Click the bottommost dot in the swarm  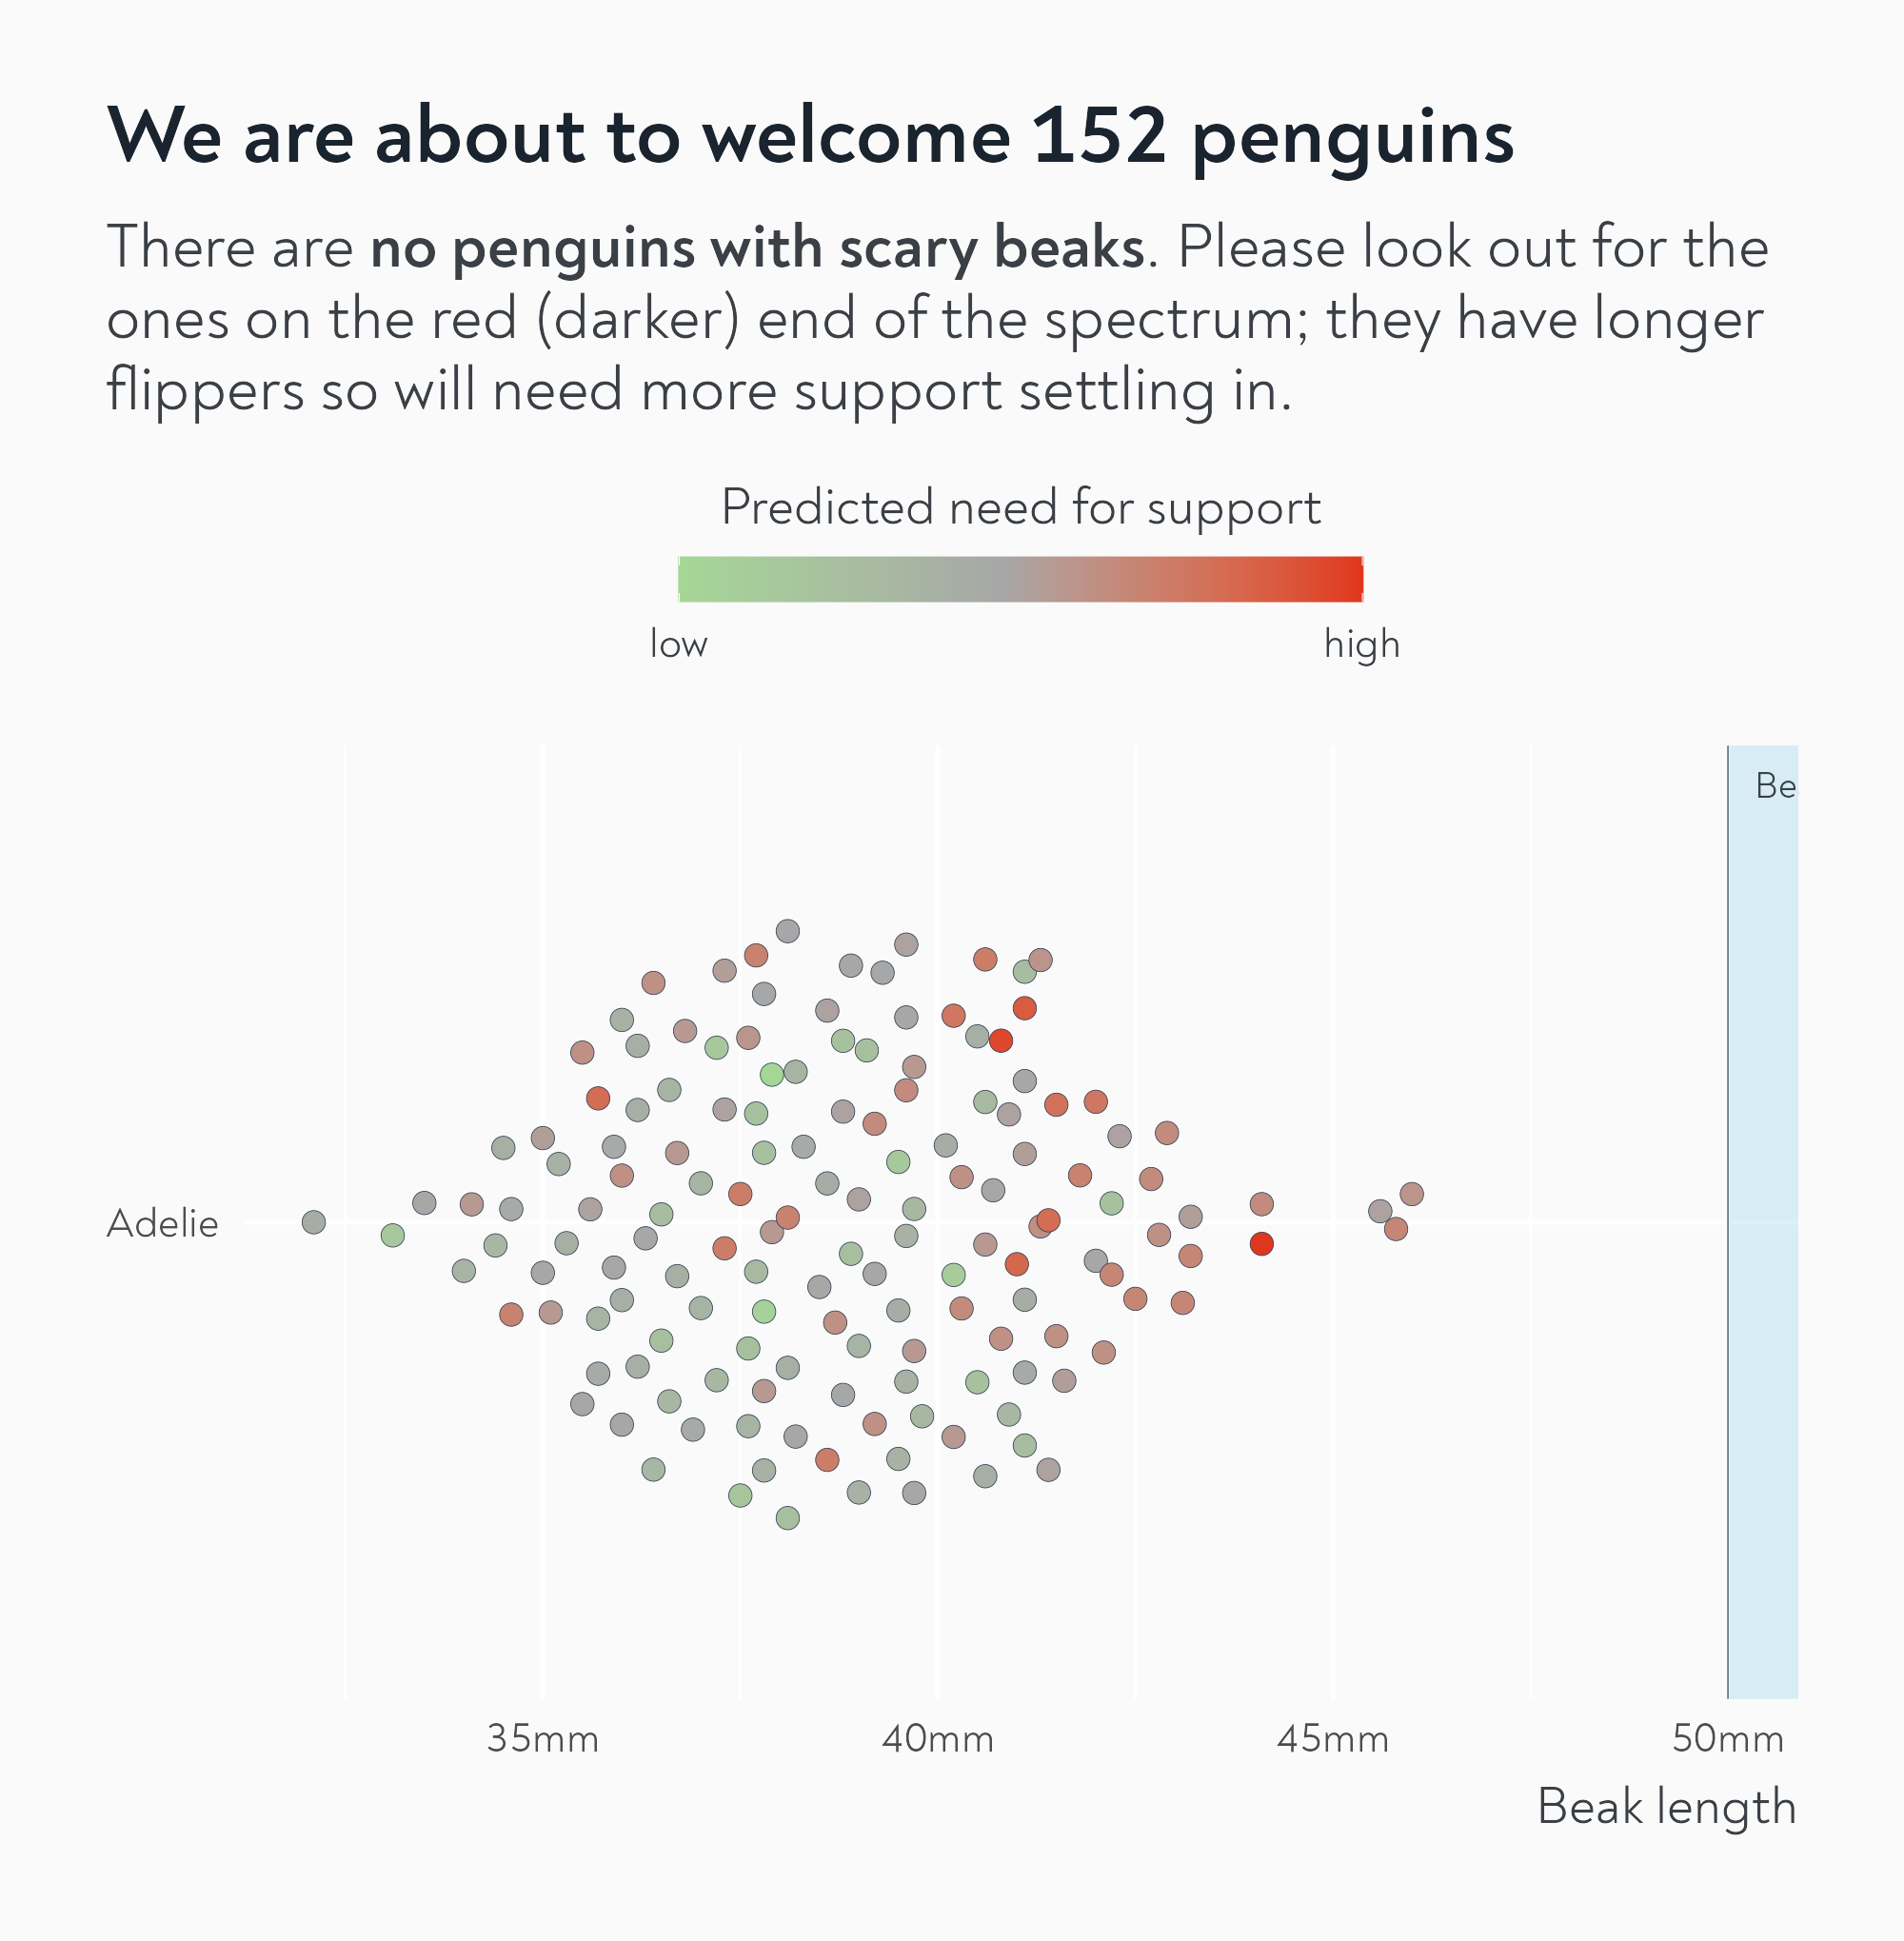coord(788,1518)
